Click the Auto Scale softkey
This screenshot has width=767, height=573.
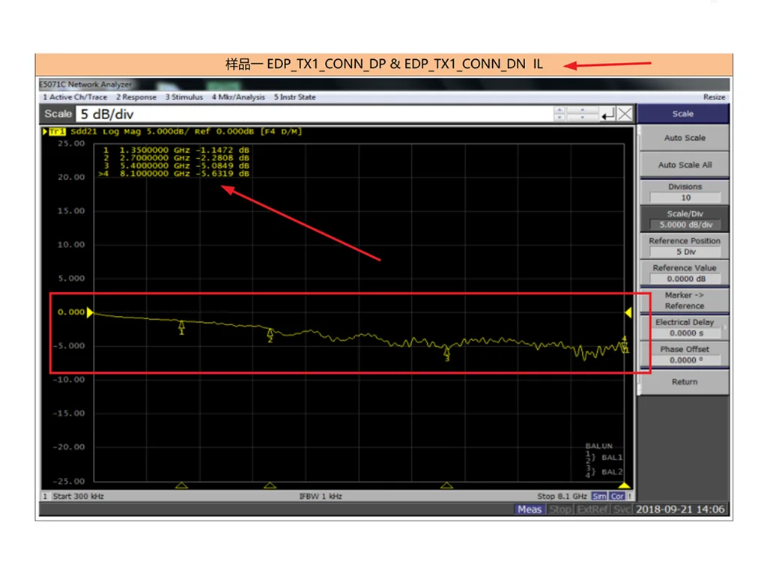(685, 138)
